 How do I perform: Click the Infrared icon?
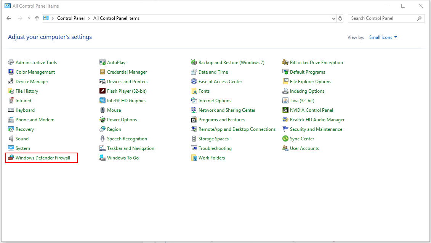[11, 101]
